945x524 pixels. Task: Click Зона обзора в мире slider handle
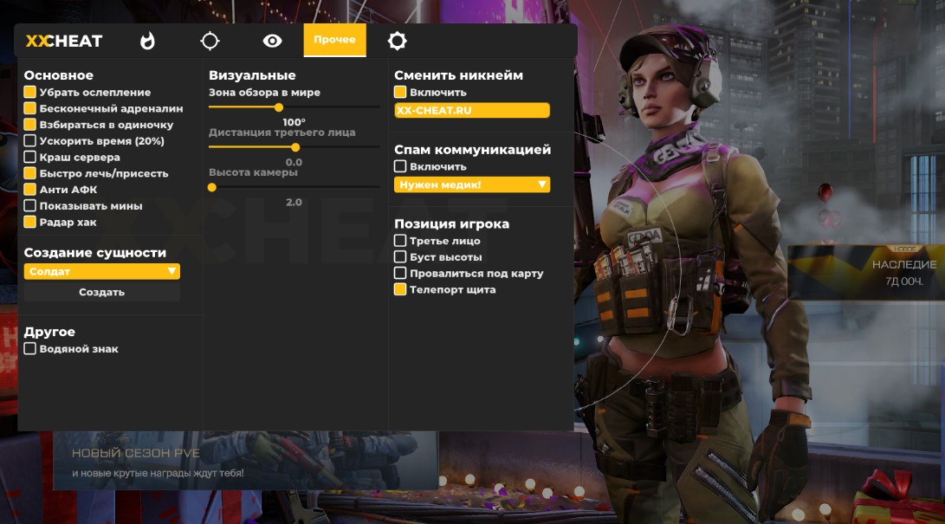pos(278,107)
